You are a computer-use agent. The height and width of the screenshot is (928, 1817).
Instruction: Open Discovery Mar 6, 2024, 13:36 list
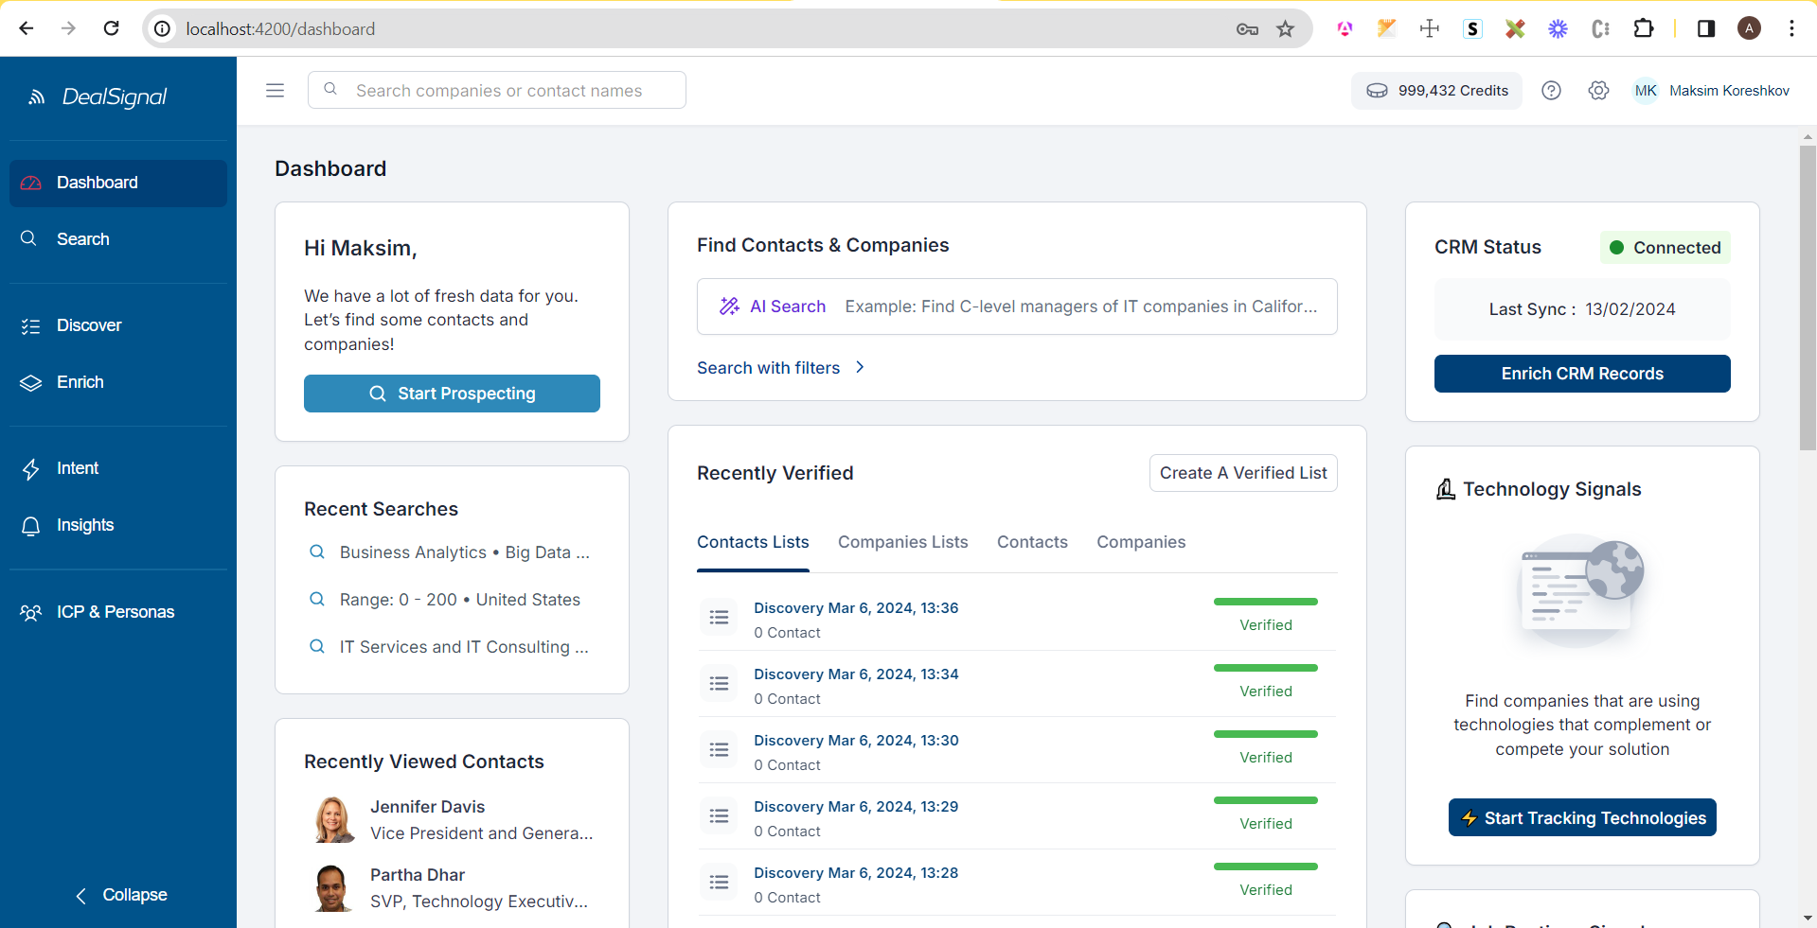[855, 608]
